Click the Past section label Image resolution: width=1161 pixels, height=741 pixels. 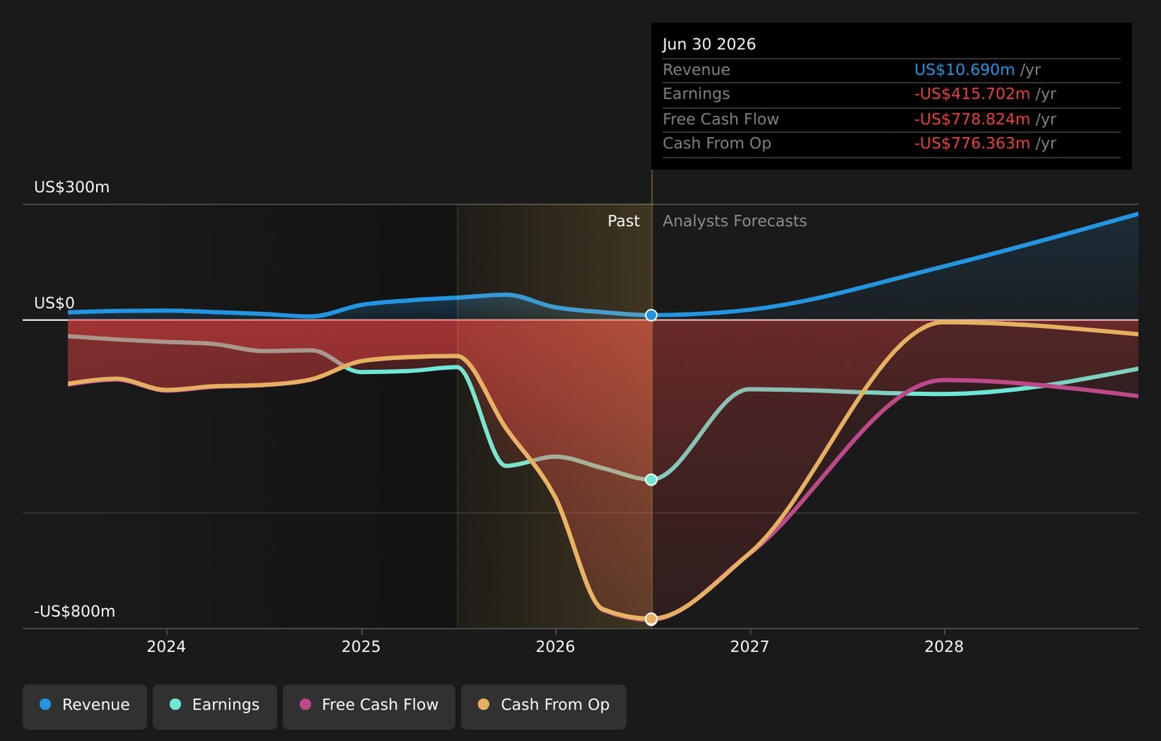623,221
